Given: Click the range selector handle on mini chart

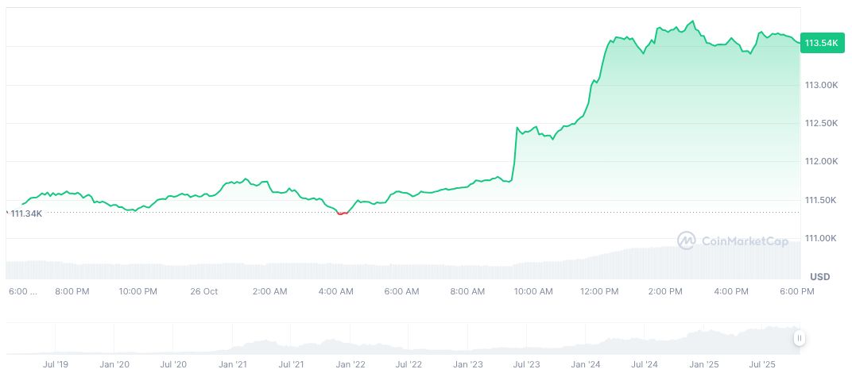Looking at the screenshot, I should point(799,338).
